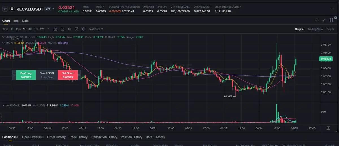Click the time-axis reset icon at right
Viewport: 339px width, 146px height.
(x=328, y=128)
